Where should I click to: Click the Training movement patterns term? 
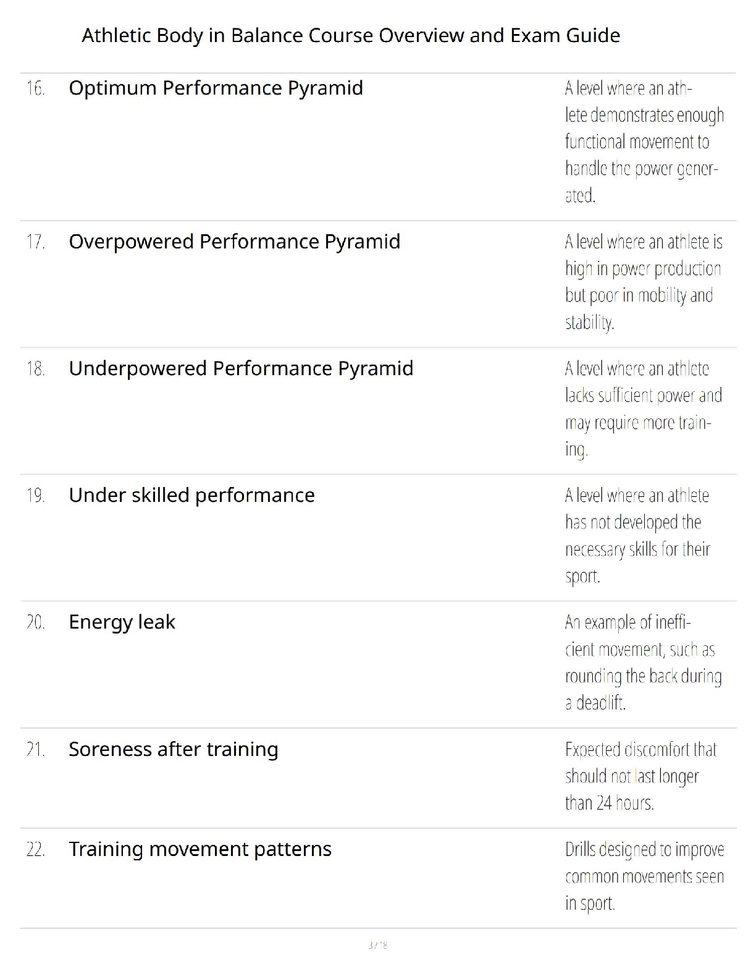199,849
